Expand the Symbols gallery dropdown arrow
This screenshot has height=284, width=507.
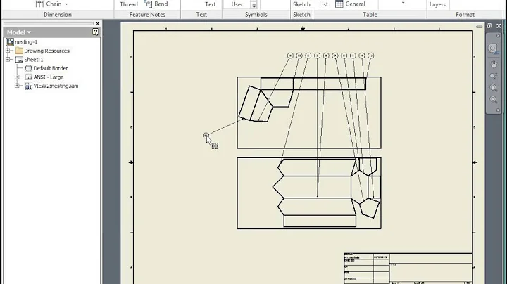click(254, 5)
